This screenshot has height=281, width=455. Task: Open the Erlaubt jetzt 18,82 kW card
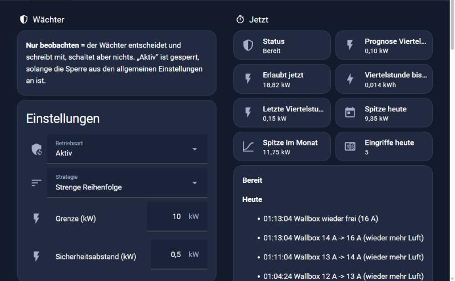point(282,79)
